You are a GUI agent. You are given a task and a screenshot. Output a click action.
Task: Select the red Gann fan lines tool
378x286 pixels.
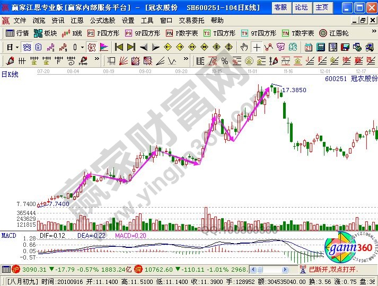point(124,61)
